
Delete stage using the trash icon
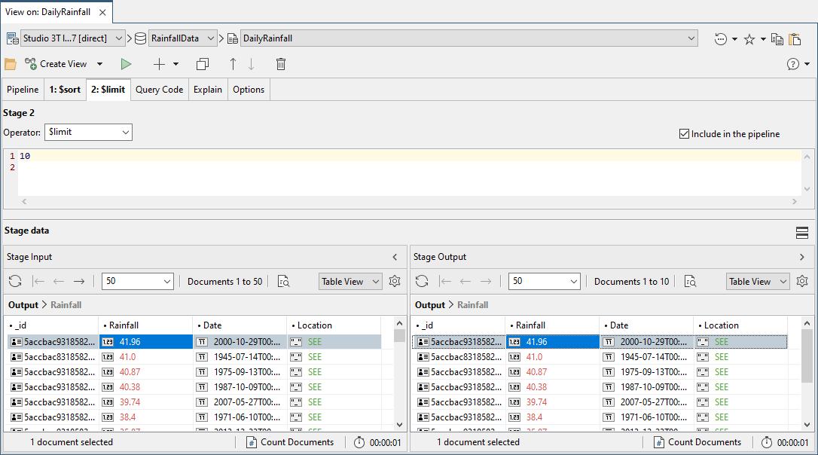[281, 64]
